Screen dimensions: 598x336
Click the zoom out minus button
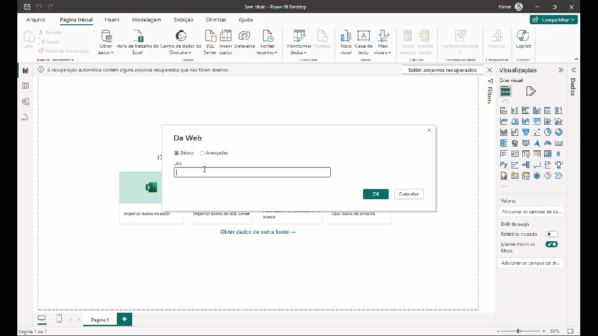[498, 331]
